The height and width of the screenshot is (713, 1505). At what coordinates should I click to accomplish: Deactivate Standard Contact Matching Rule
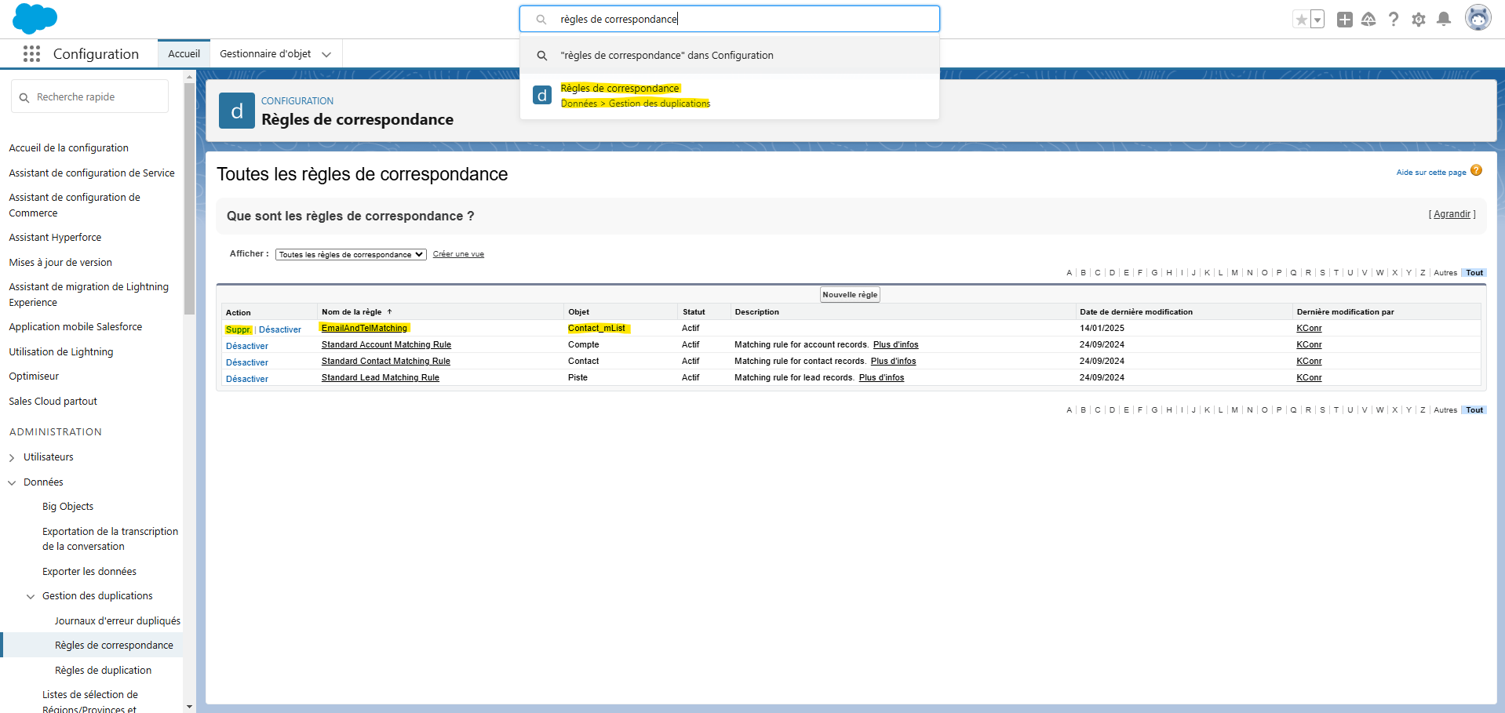246,362
